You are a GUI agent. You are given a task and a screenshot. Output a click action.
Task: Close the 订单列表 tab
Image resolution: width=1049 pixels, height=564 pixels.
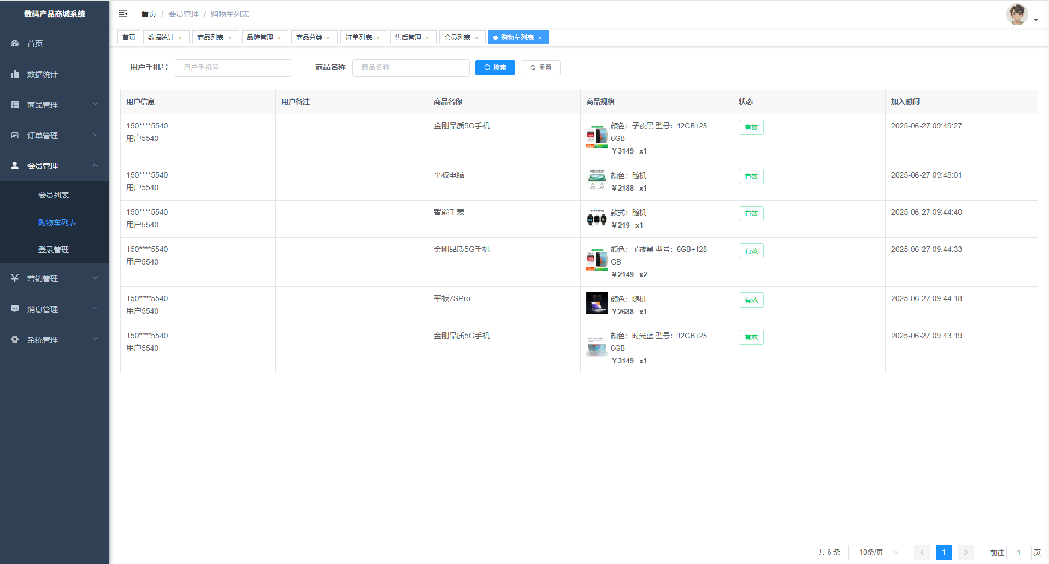(x=378, y=38)
